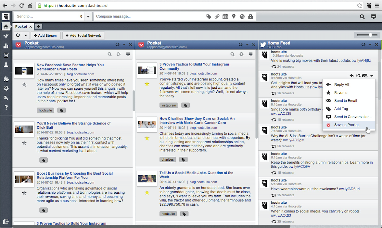
Task: Open Help question mark in sidebar
Action: click(6, 107)
